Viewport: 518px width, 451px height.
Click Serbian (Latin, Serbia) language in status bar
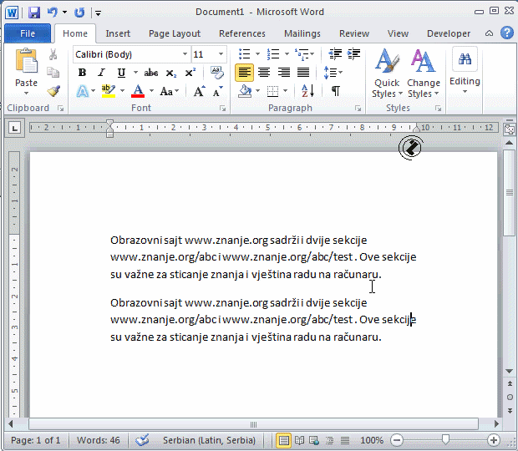coord(209,440)
